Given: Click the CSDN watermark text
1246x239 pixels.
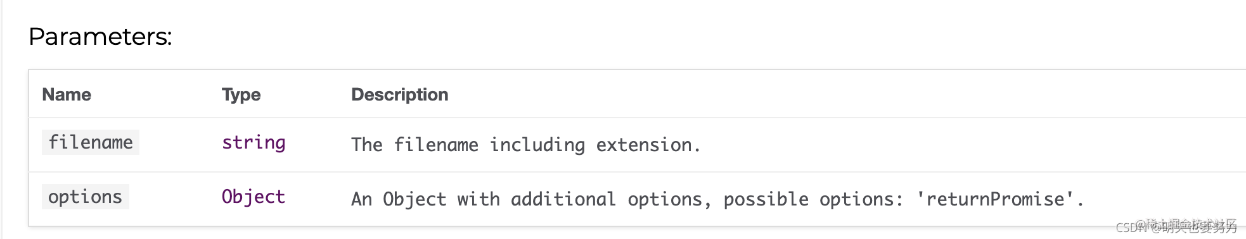Looking at the screenshot, I should [x=1176, y=227].
